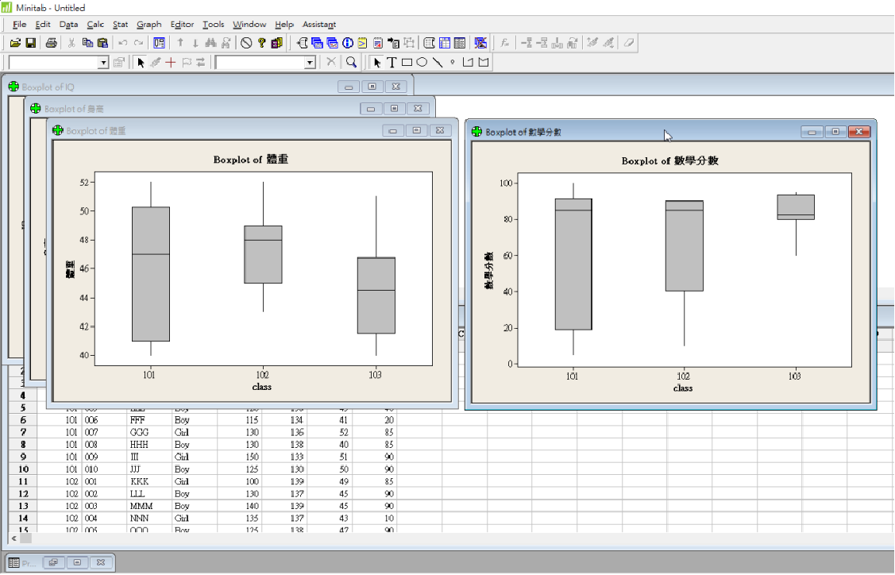
Task: Click the 'class' axis label in 數學分數 boxplot
Action: click(683, 388)
